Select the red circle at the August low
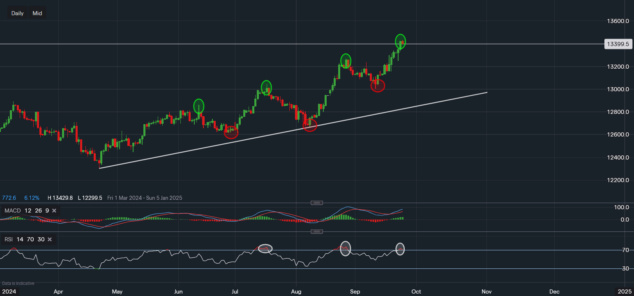The image size is (634, 296). [310, 125]
